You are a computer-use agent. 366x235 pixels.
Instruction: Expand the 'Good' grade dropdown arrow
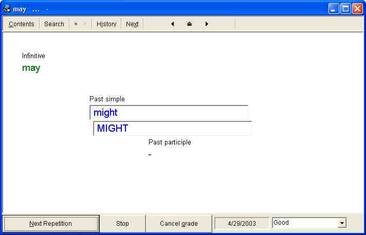point(342,223)
